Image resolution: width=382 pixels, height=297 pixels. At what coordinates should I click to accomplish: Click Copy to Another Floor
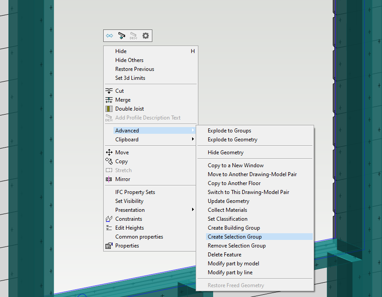pyautogui.click(x=234, y=183)
